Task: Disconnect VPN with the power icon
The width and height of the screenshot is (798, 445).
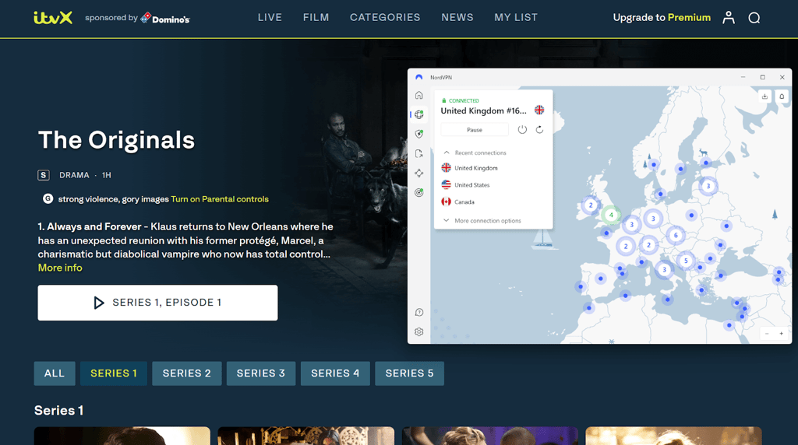Action: tap(522, 130)
